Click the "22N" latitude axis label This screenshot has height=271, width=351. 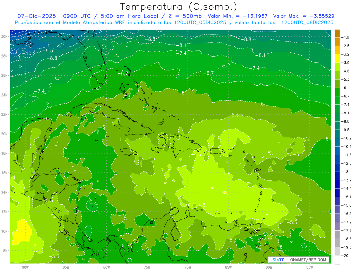[4, 114]
